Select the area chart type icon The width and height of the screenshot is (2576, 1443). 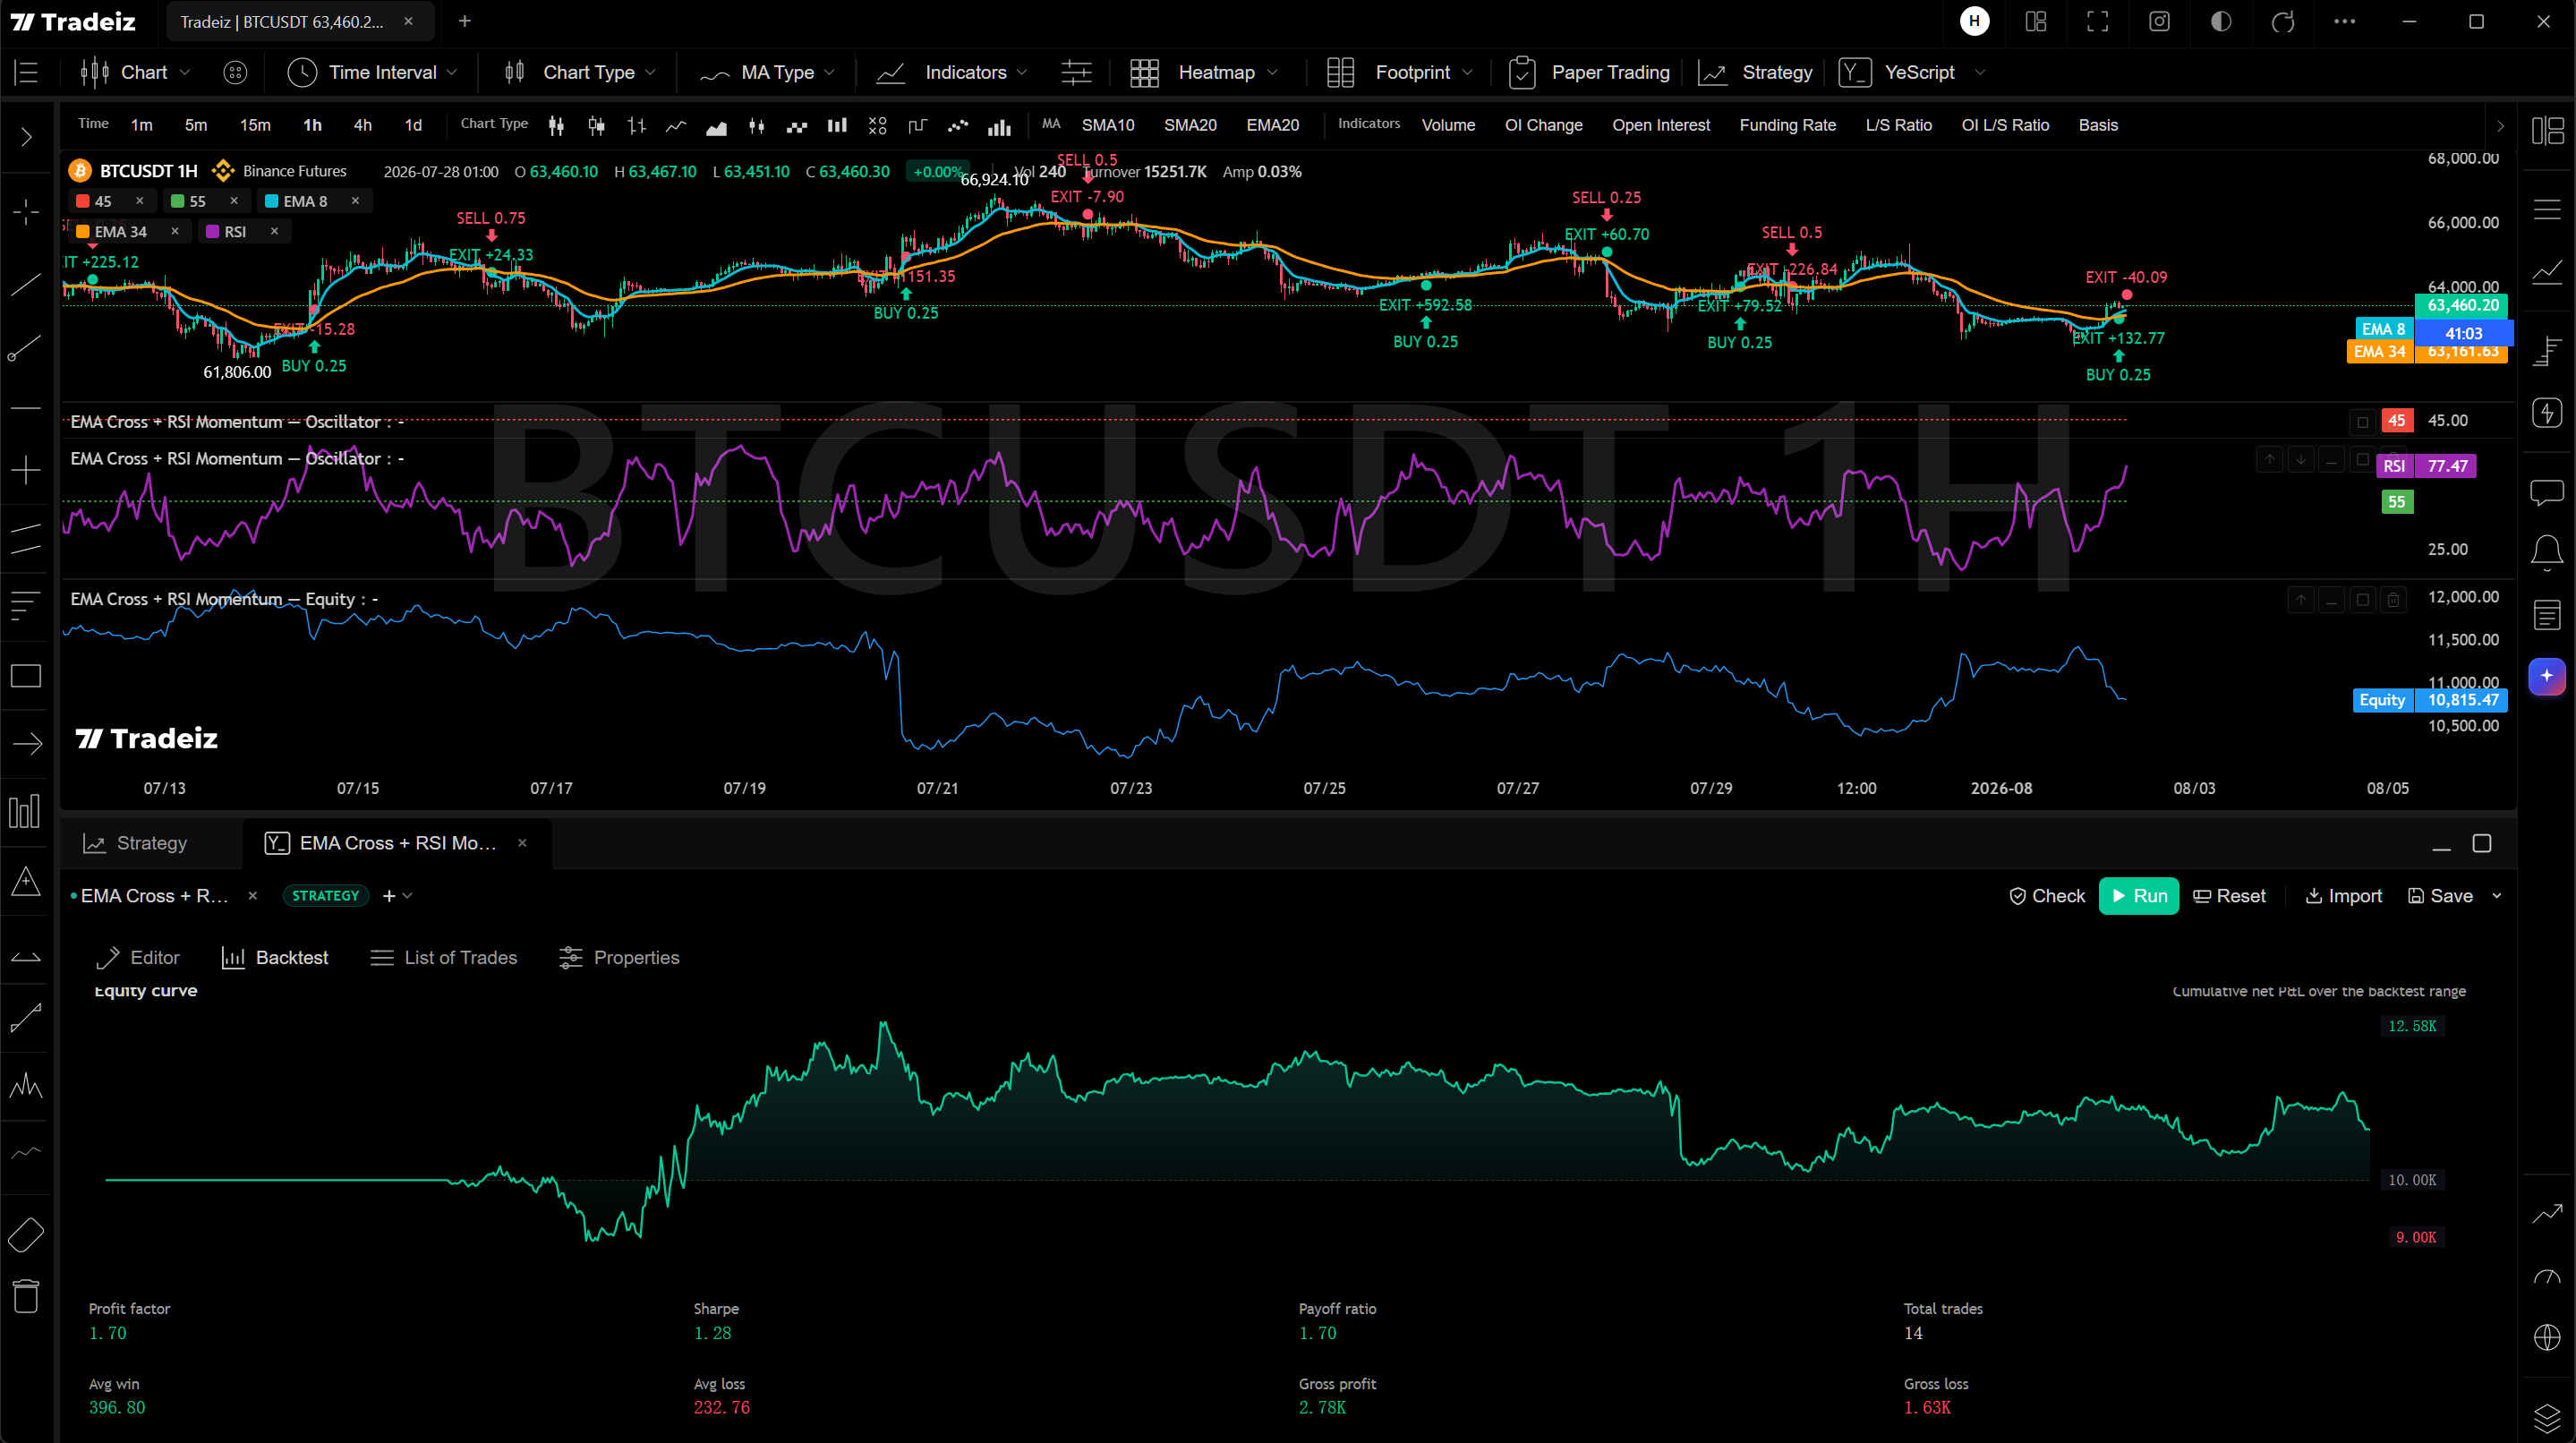(x=716, y=126)
